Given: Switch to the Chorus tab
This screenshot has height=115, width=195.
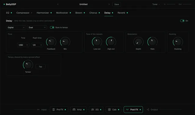Looking at the screenshot, I should [93, 13].
